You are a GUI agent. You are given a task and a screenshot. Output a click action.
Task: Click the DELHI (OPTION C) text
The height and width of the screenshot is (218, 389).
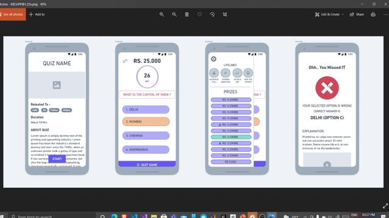[327, 117]
